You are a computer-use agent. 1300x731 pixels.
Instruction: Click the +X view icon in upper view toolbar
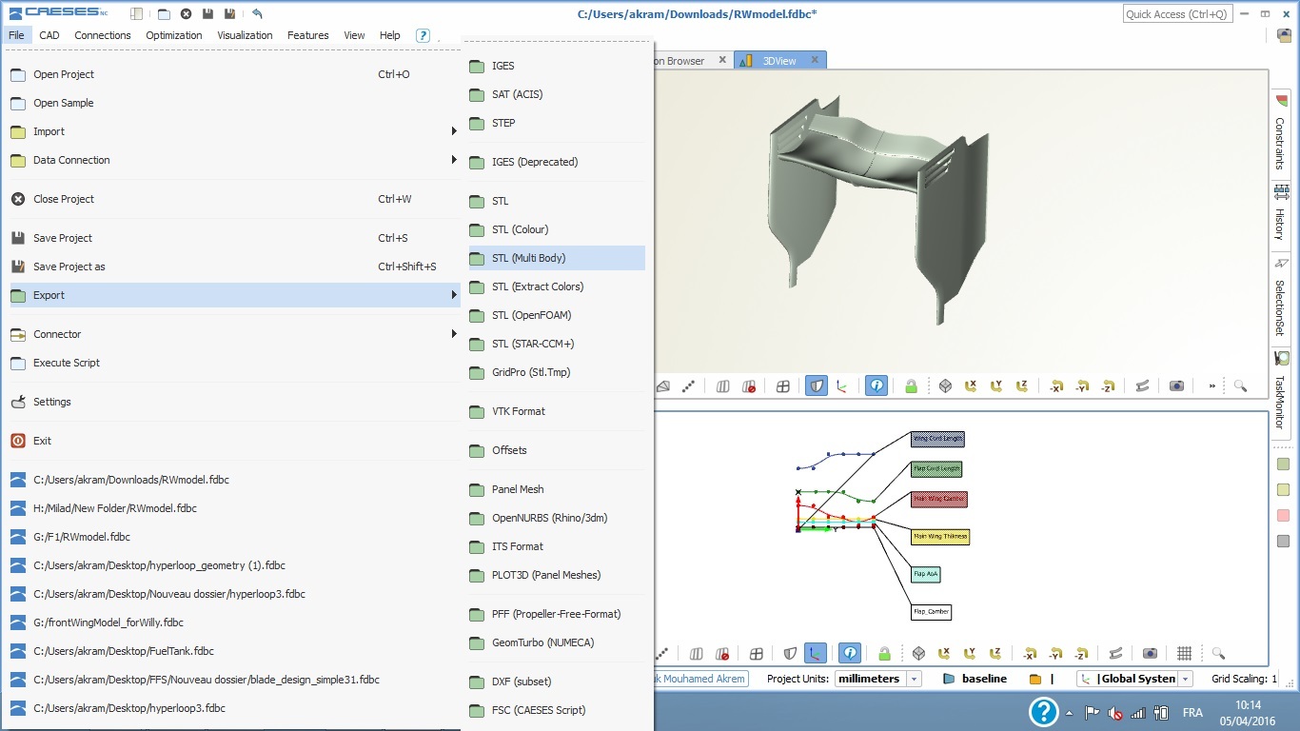971,385
